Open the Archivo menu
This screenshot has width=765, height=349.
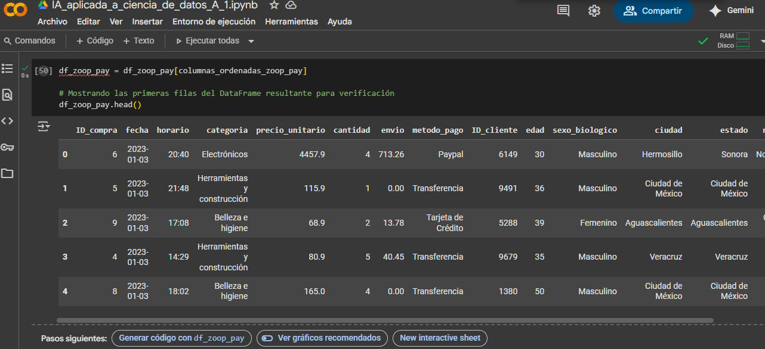click(53, 21)
